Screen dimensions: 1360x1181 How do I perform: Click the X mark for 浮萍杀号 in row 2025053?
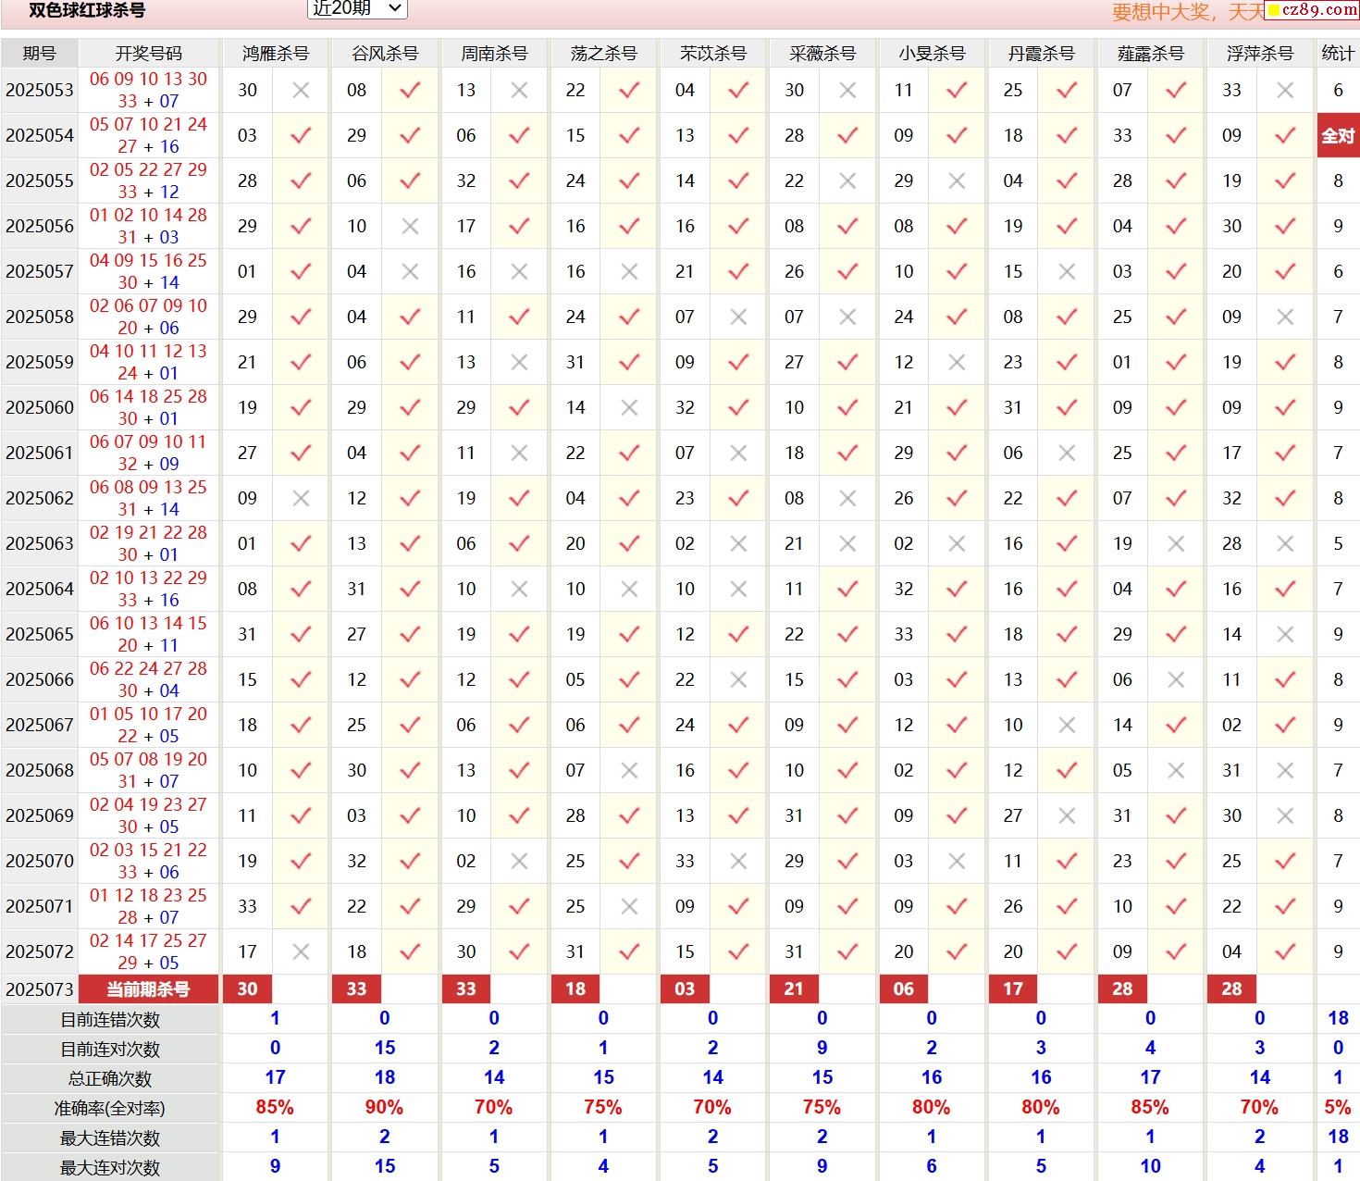1285,90
